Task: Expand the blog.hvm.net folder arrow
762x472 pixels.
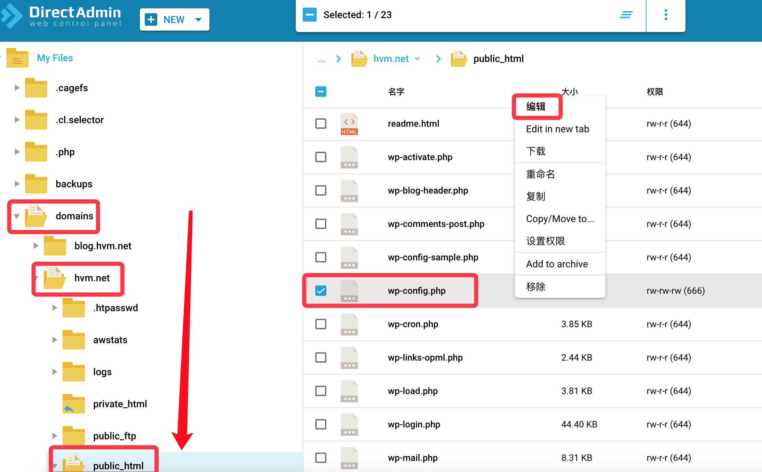Action: 35,246
